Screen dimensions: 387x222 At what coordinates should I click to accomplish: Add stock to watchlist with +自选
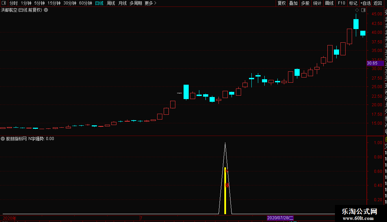(x=365, y=3)
